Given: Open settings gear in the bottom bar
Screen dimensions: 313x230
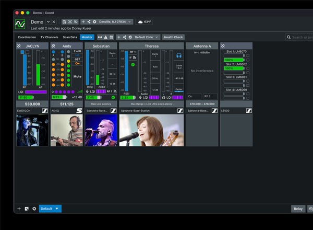Looking at the screenshot, I should (34, 209).
